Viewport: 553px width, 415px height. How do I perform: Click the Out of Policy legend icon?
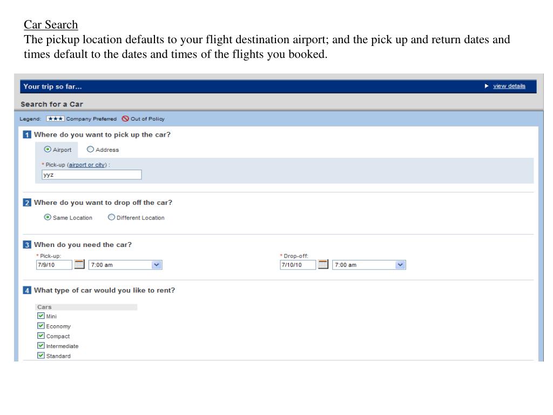(125, 118)
